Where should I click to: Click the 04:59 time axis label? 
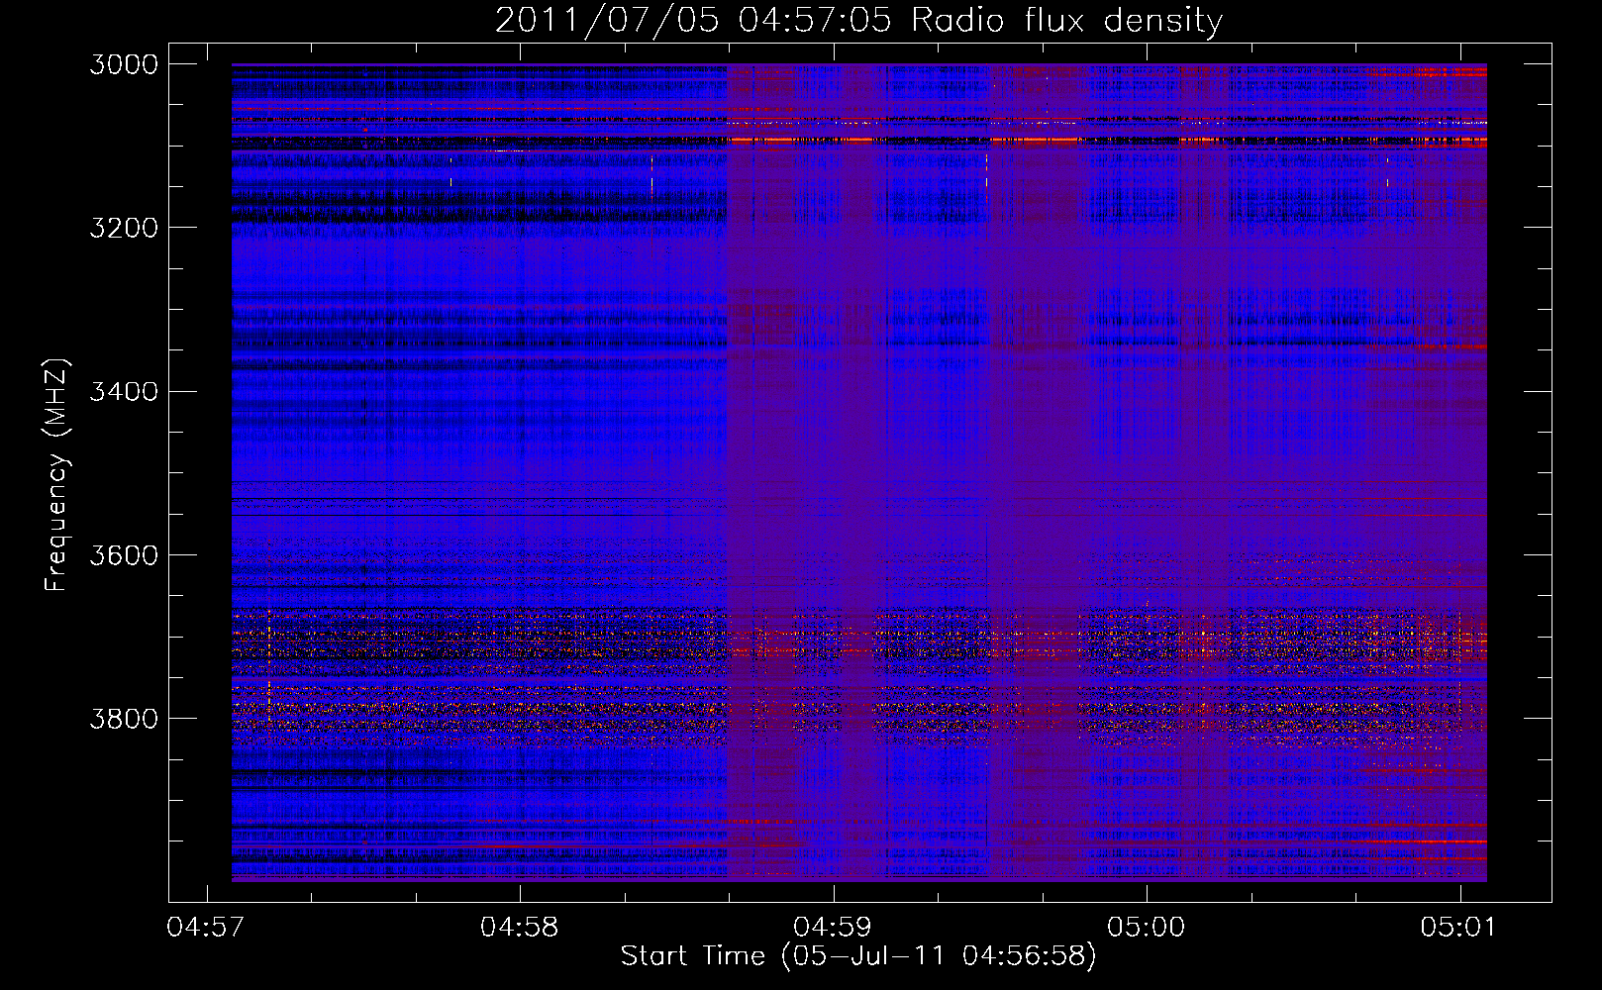pos(833,928)
